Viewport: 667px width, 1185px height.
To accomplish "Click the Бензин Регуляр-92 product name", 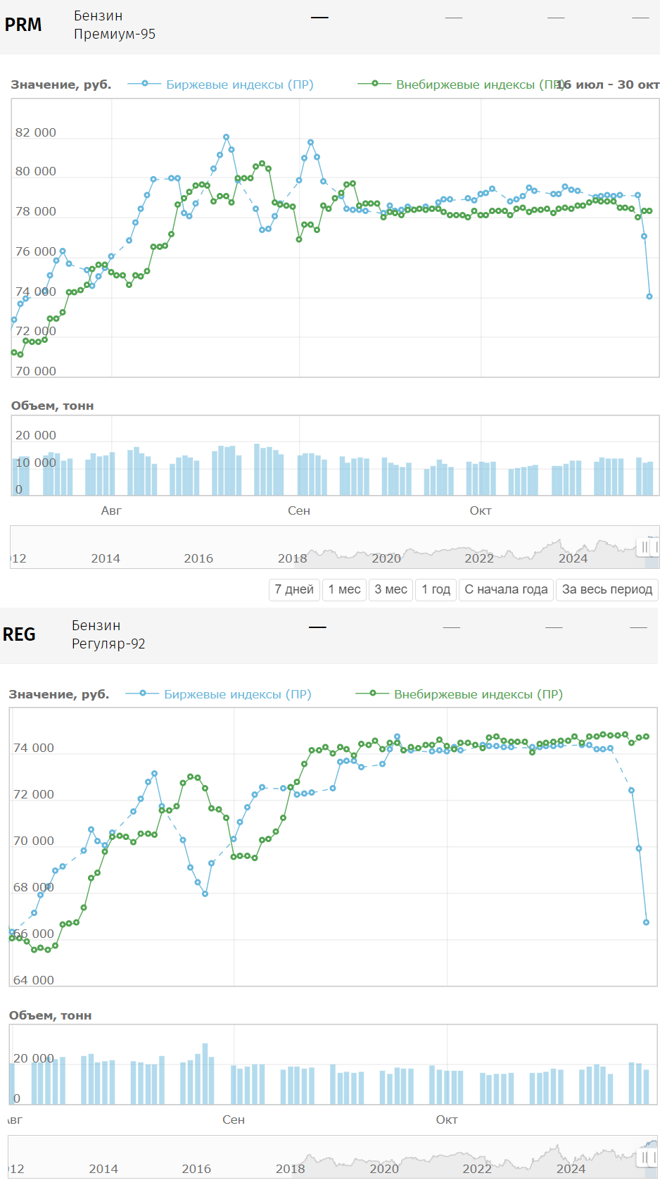I will pyautogui.click(x=108, y=634).
